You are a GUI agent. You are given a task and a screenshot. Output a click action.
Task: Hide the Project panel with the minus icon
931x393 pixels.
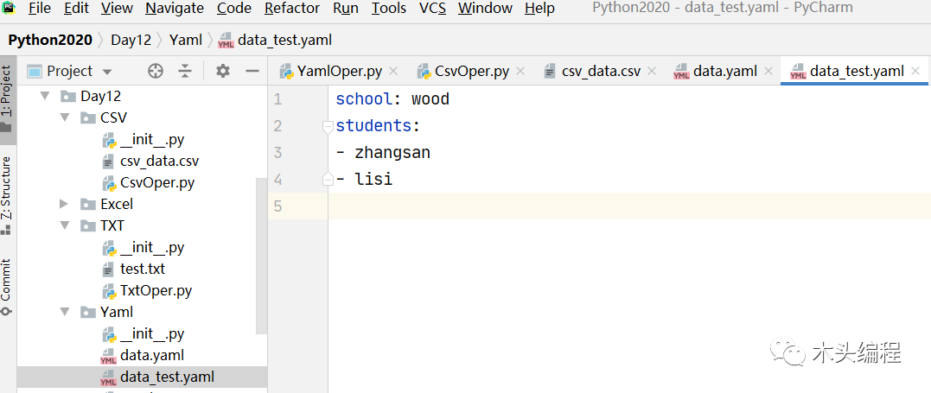point(252,71)
